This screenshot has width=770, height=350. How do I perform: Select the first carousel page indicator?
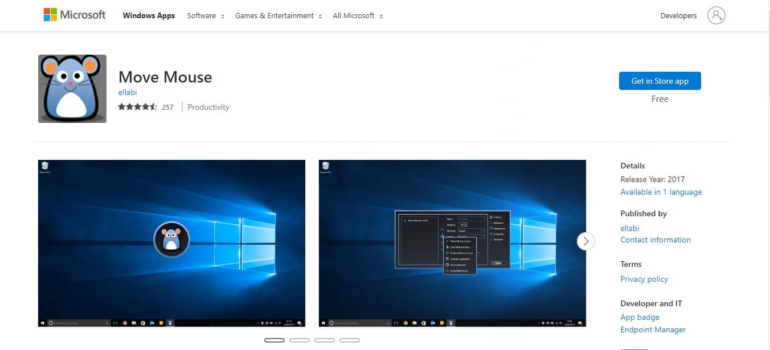[275, 340]
